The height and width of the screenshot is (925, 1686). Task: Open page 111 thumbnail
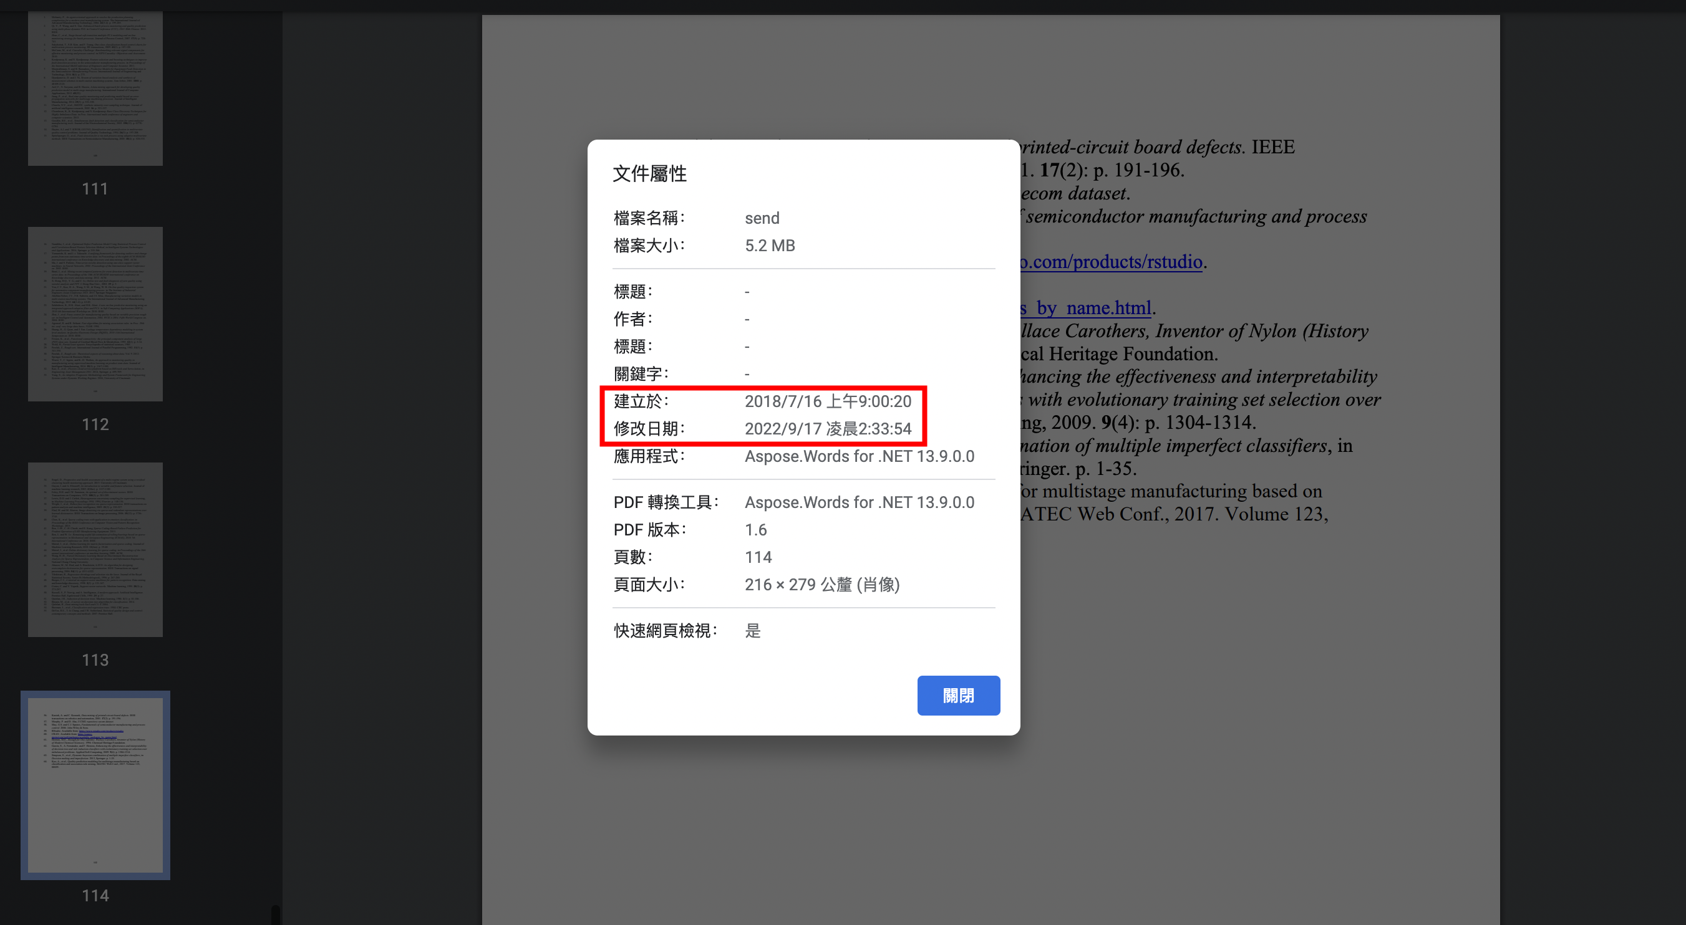[95, 88]
